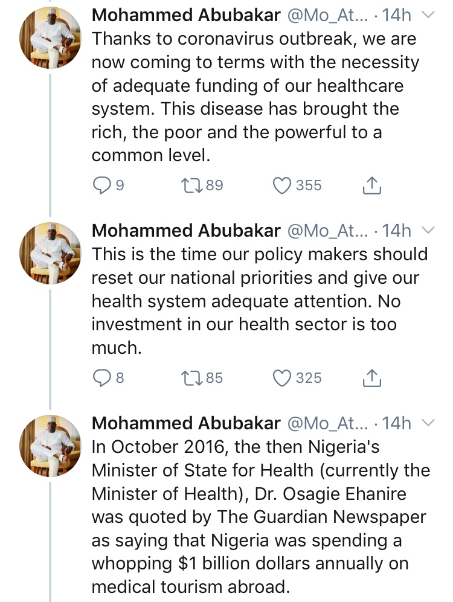Open the third tweet's profile picture
Screen dimensions: 453x602
click(x=50, y=446)
